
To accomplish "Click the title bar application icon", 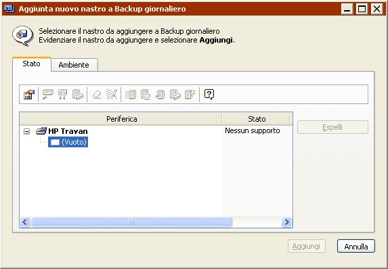I will [9, 9].
